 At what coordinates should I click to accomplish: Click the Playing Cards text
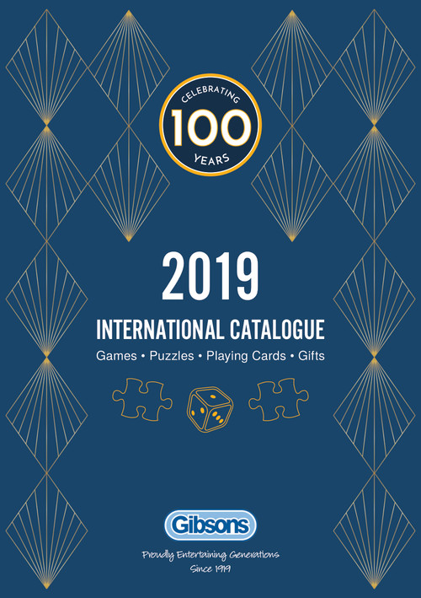pos(246,356)
